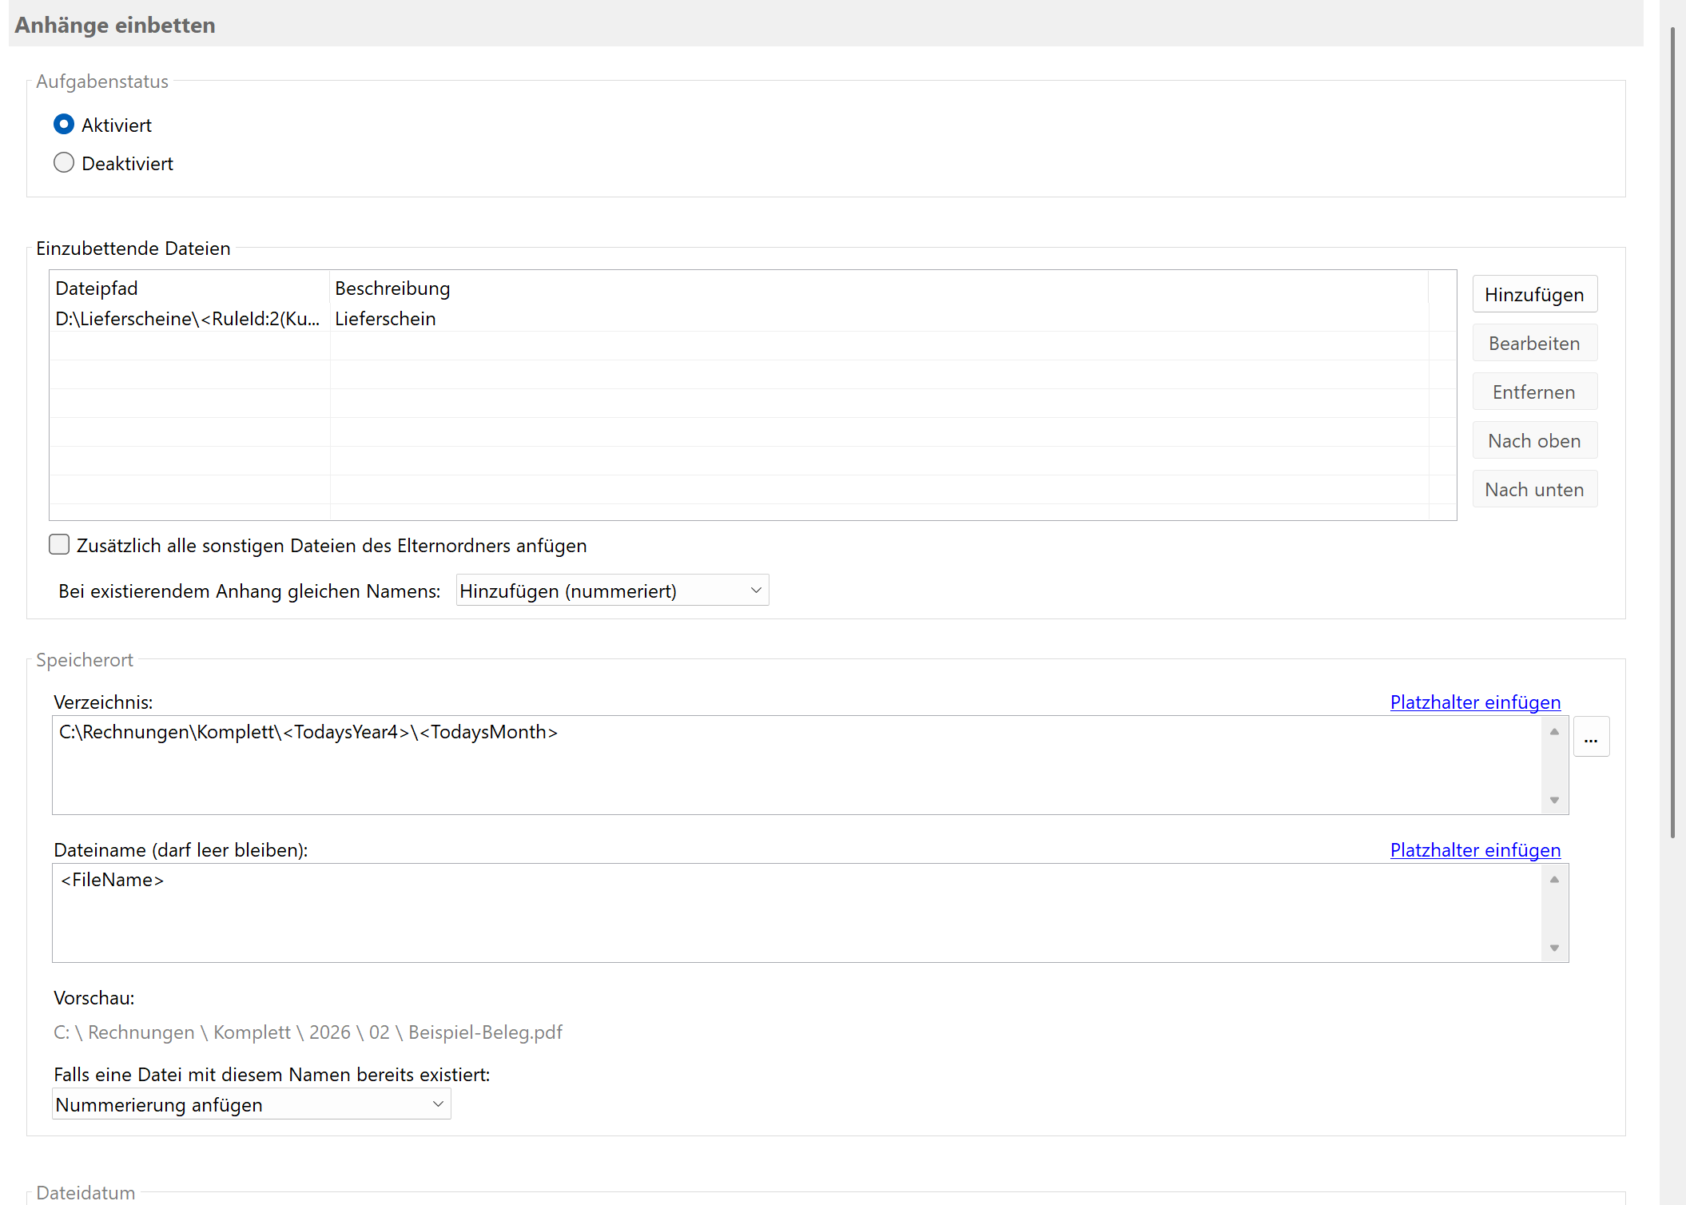The image size is (1686, 1205).
Task: Move entry down with Nach unten
Action: pos(1533,489)
